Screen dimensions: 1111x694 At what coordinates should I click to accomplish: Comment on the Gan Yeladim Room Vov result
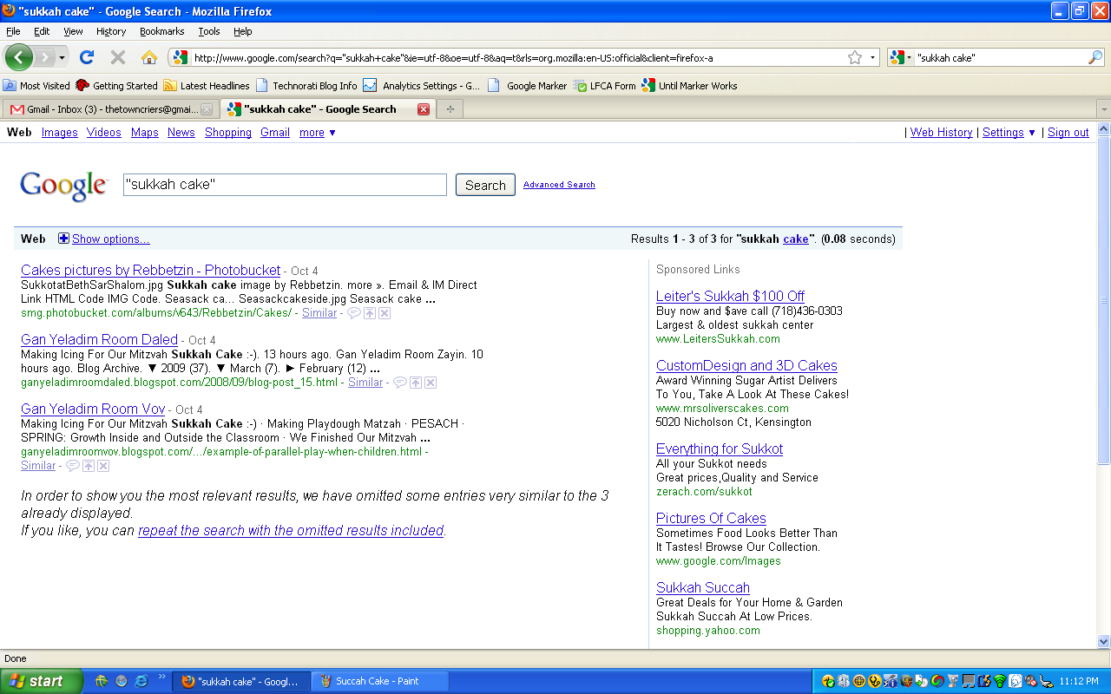click(x=73, y=466)
